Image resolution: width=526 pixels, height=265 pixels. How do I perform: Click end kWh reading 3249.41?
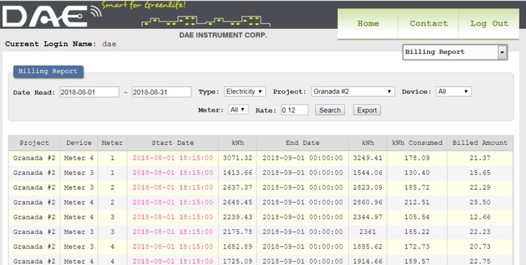click(x=368, y=158)
